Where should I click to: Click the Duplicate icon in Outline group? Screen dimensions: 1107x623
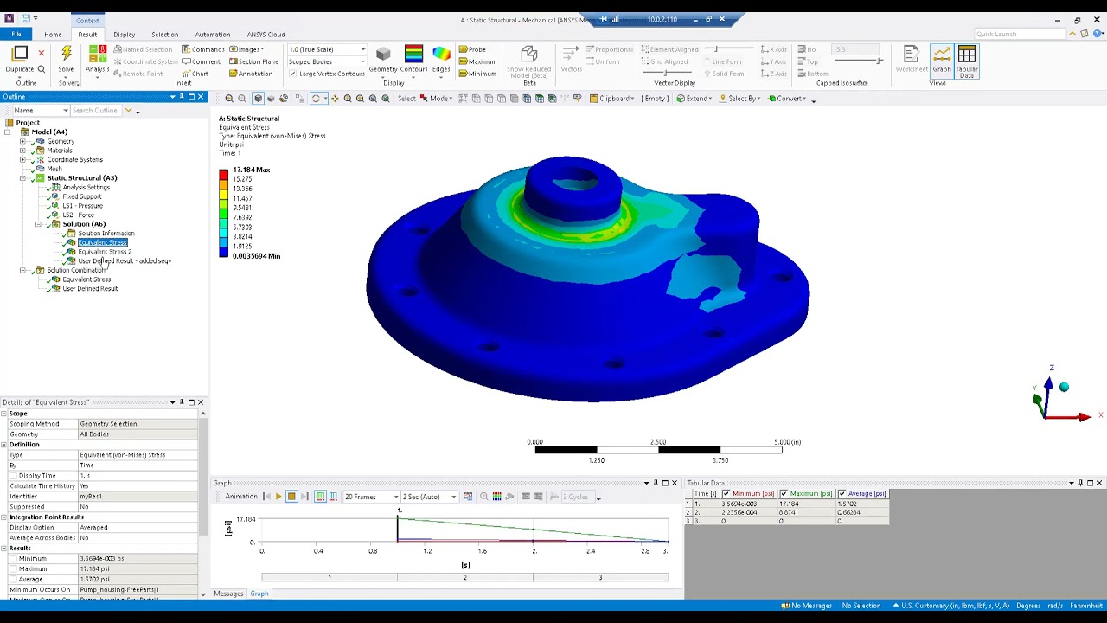pyautogui.click(x=20, y=55)
